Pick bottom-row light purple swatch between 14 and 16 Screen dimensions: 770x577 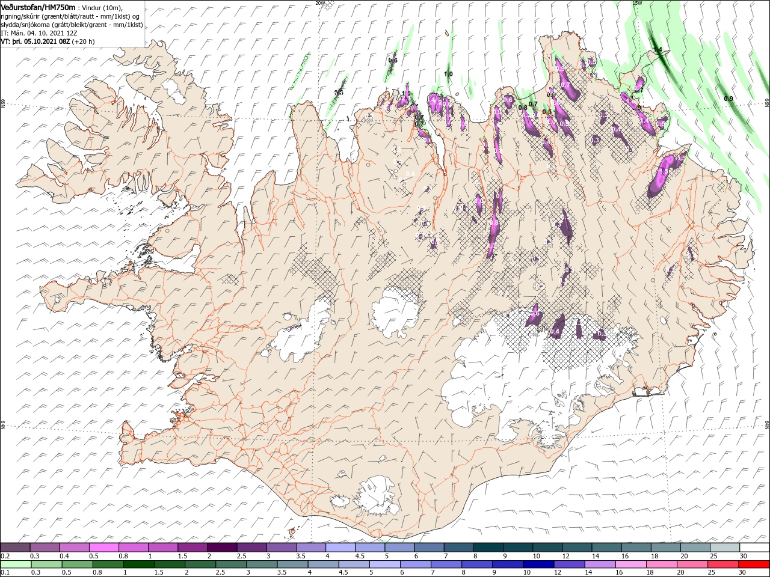(600, 564)
